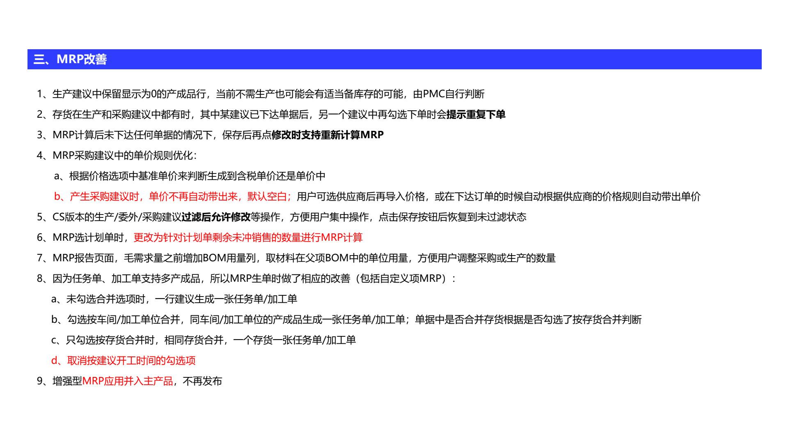The image size is (788, 443).
Task: Click text 由PMC自行判断 in item 1
Action: coord(449,94)
